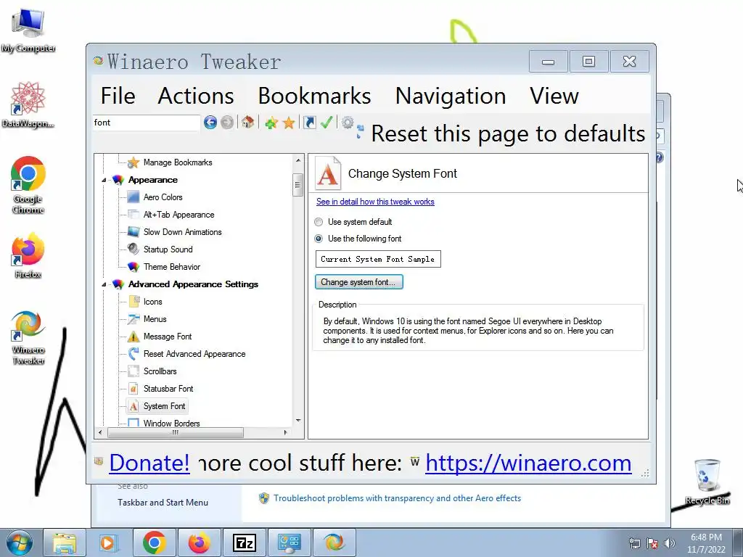Open 'See in detail how this tweak works'
The image size is (743, 557).
[375, 202]
